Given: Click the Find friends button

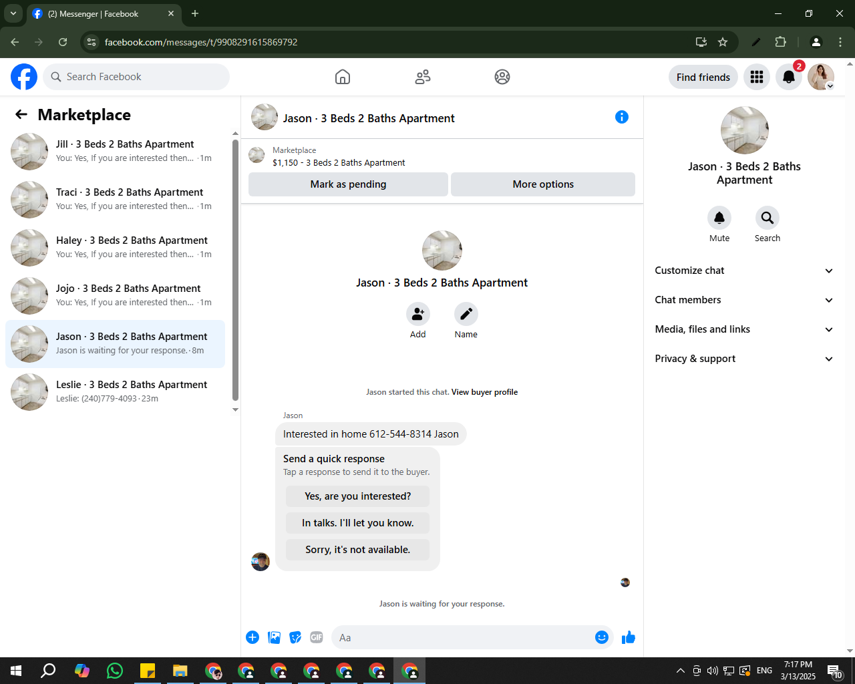Looking at the screenshot, I should pyautogui.click(x=703, y=77).
